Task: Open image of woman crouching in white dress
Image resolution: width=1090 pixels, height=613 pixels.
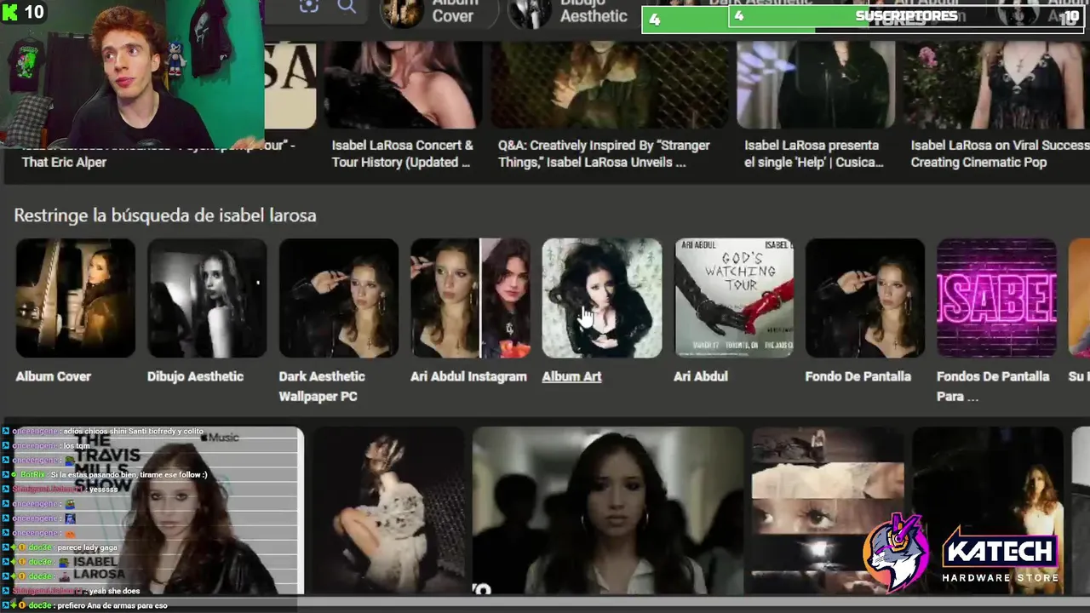Action: click(x=387, y=511)
